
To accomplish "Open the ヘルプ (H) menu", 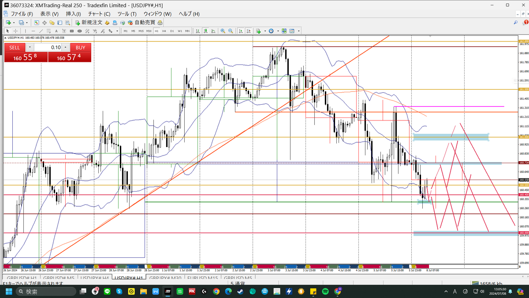I will 189,14.
